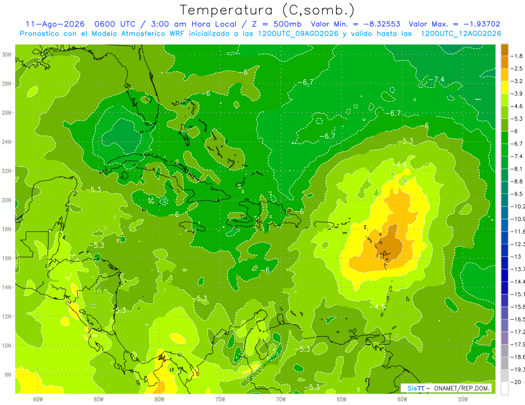
Task: Click the "22N" latitude axis label
Action: click(x=7, y=171)
